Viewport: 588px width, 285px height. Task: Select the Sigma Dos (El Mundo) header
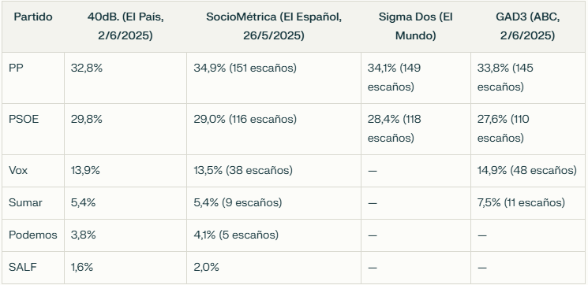point(415,27)
